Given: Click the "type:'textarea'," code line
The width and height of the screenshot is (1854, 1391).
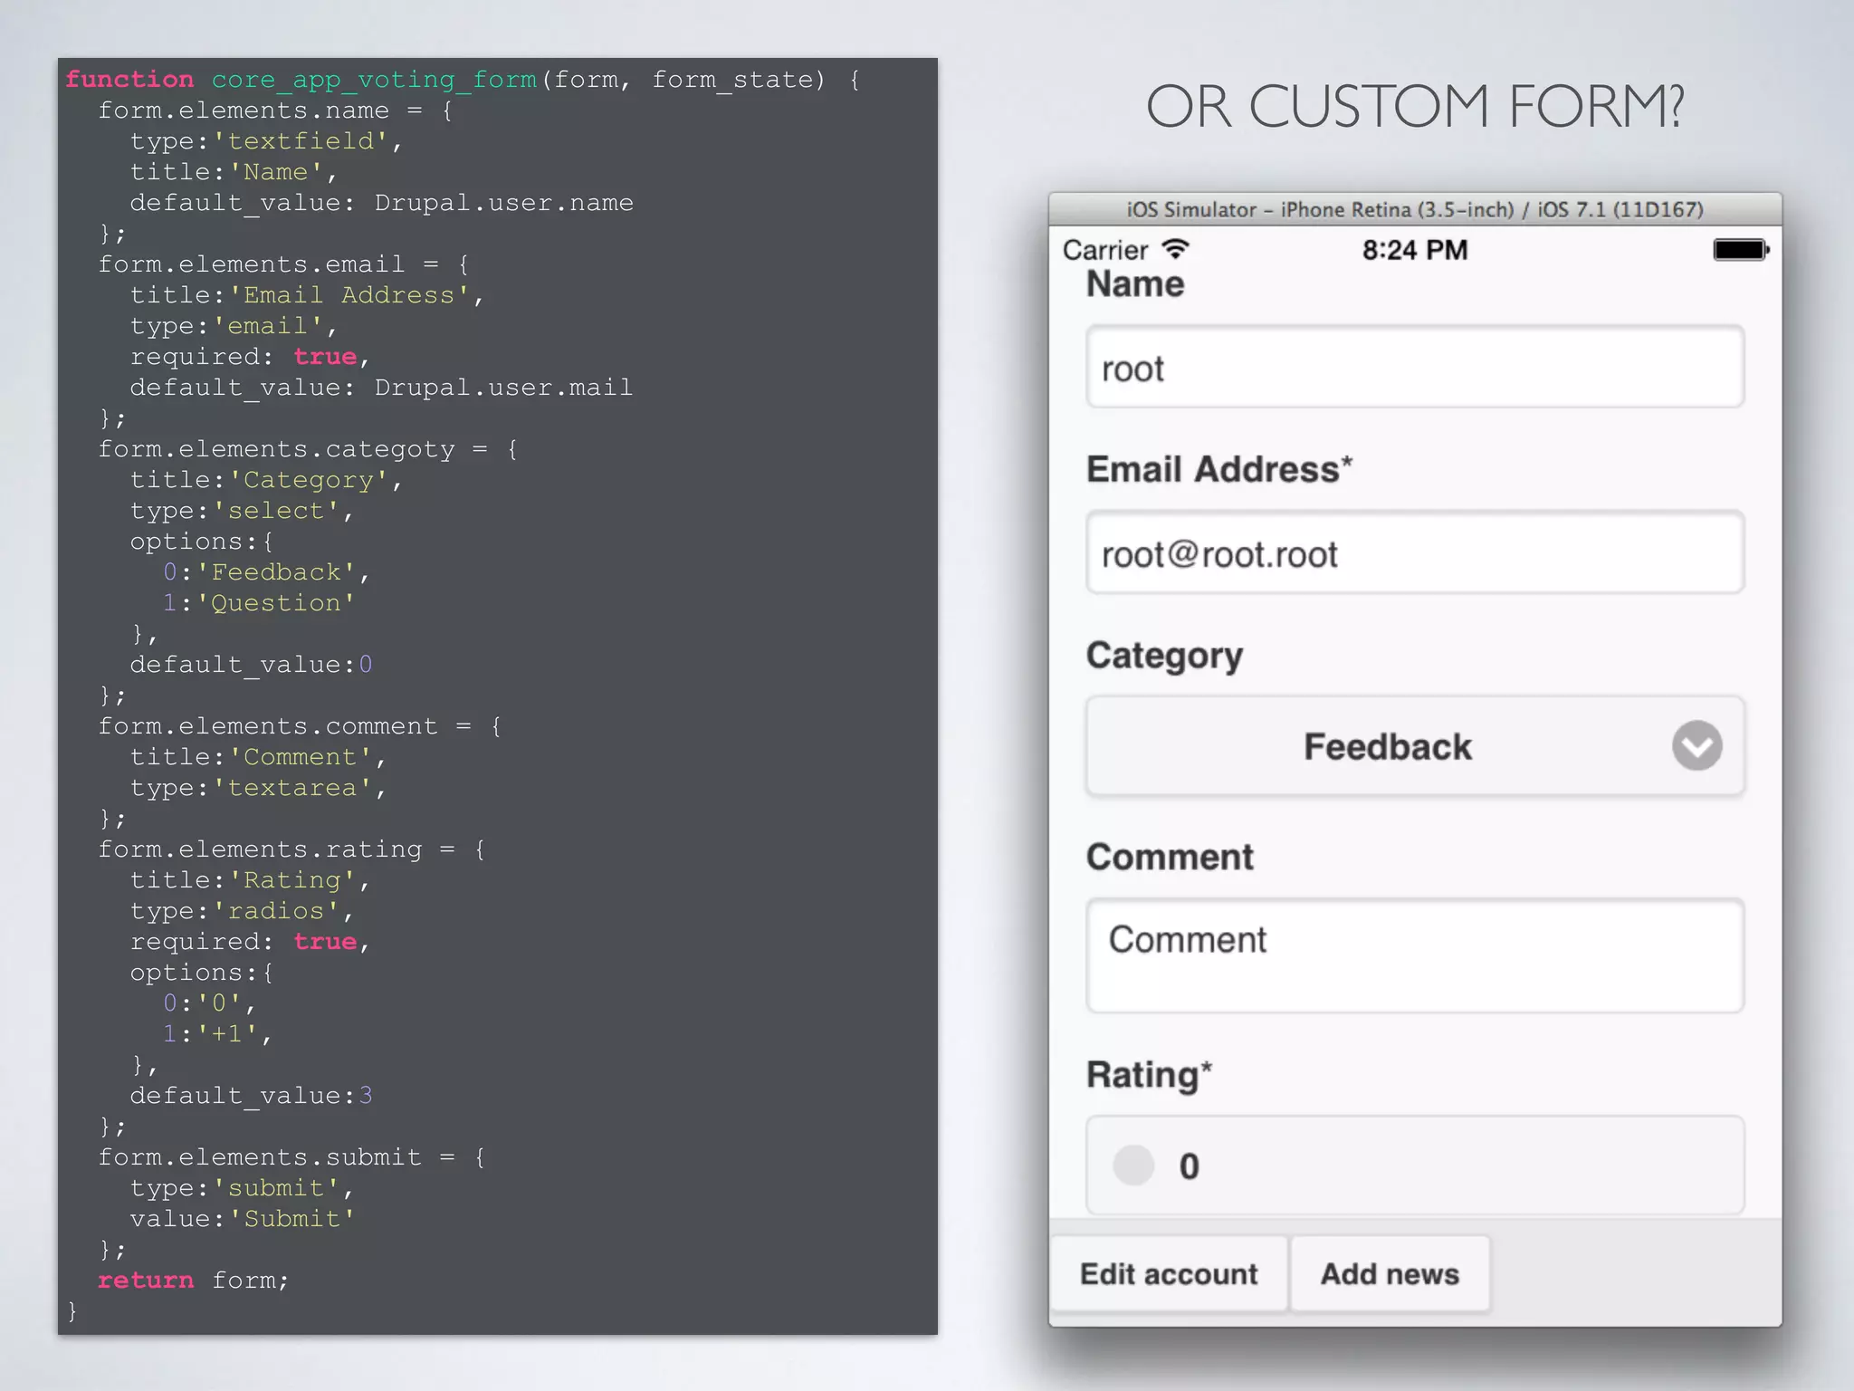Looking at the screenshot, I should [x=258, y=788].
